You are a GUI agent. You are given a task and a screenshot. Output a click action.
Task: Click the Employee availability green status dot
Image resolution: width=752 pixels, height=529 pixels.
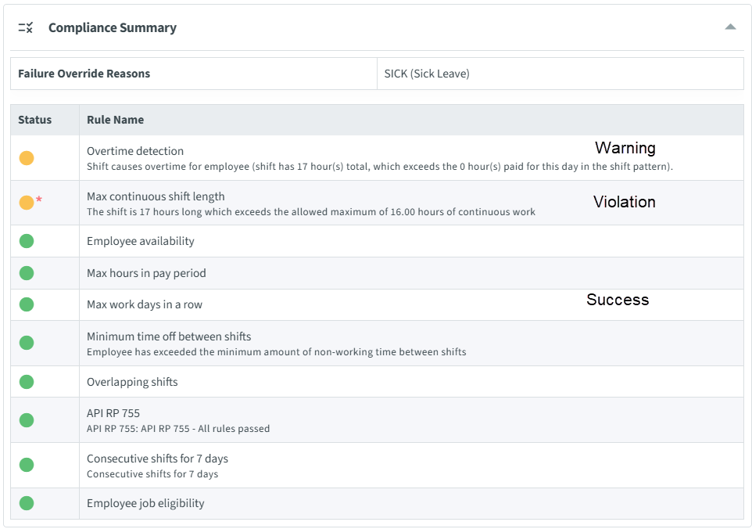(27, 241)
